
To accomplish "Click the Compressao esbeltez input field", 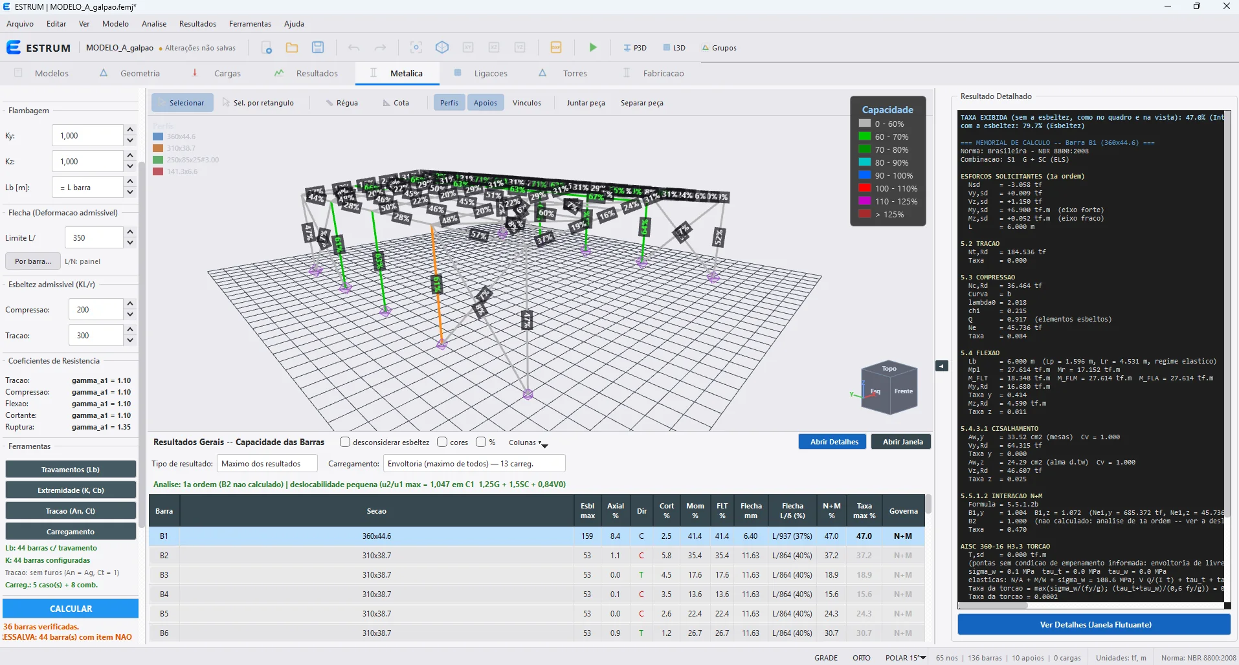I will click(96, 310).
